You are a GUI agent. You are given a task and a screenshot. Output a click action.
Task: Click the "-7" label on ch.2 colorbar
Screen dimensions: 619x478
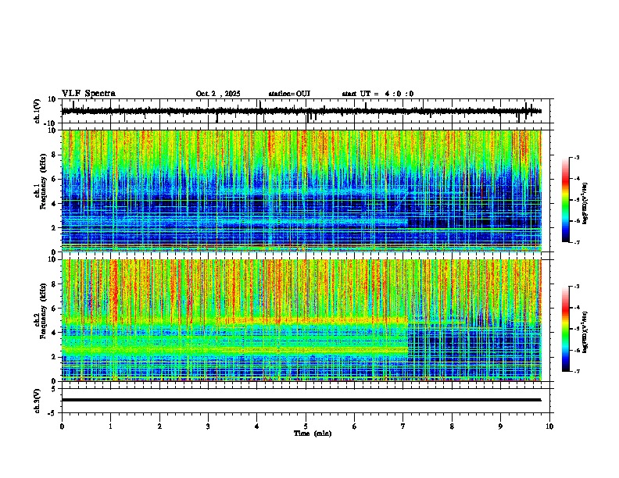pos(576,371)
